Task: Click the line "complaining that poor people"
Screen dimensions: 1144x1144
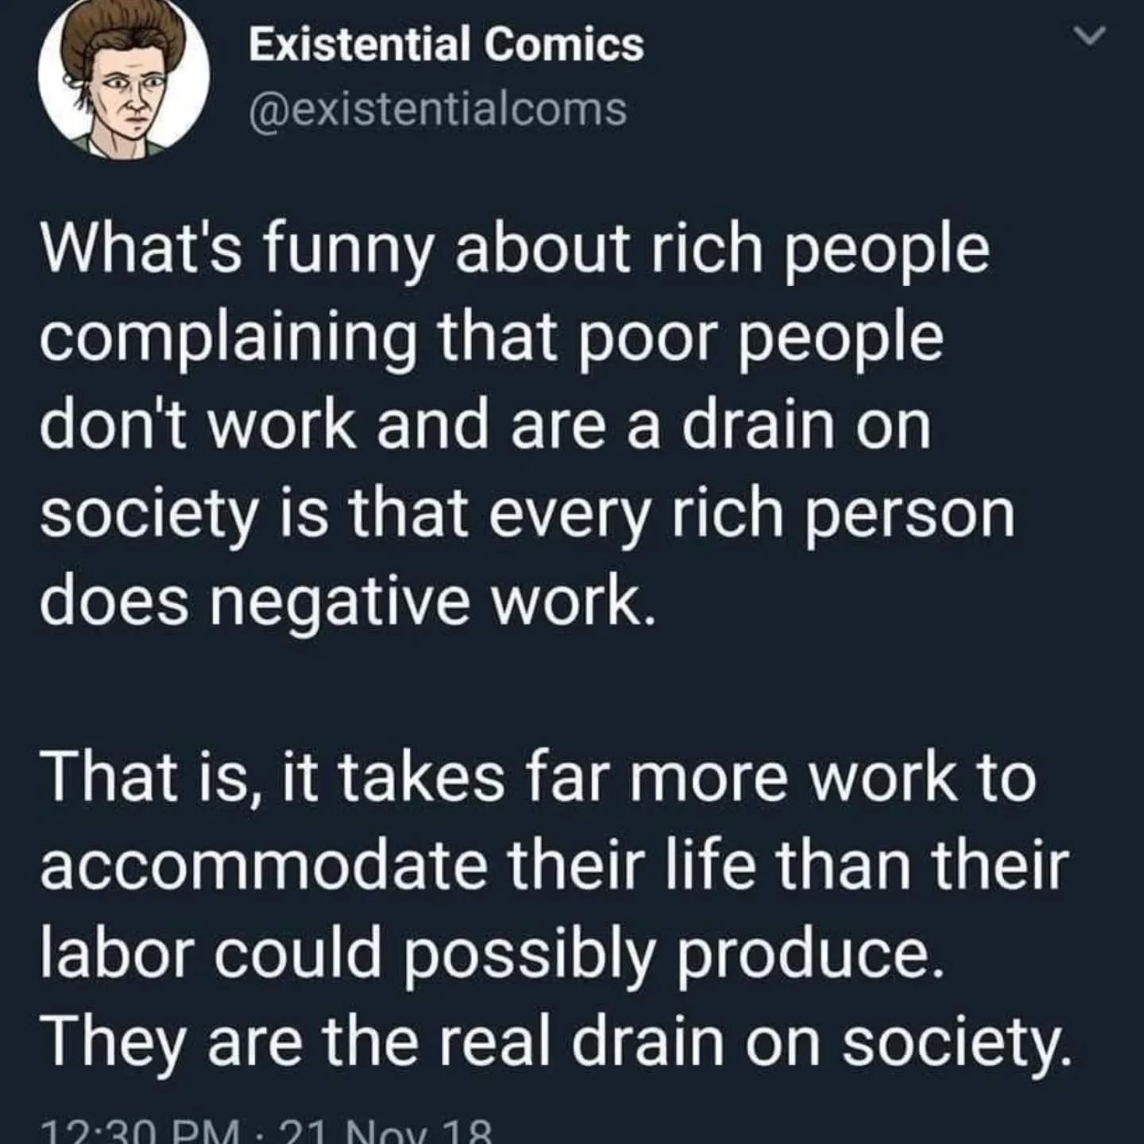Action: click(x=492, y=339)
